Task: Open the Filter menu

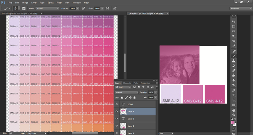Action: coord(59,2)
